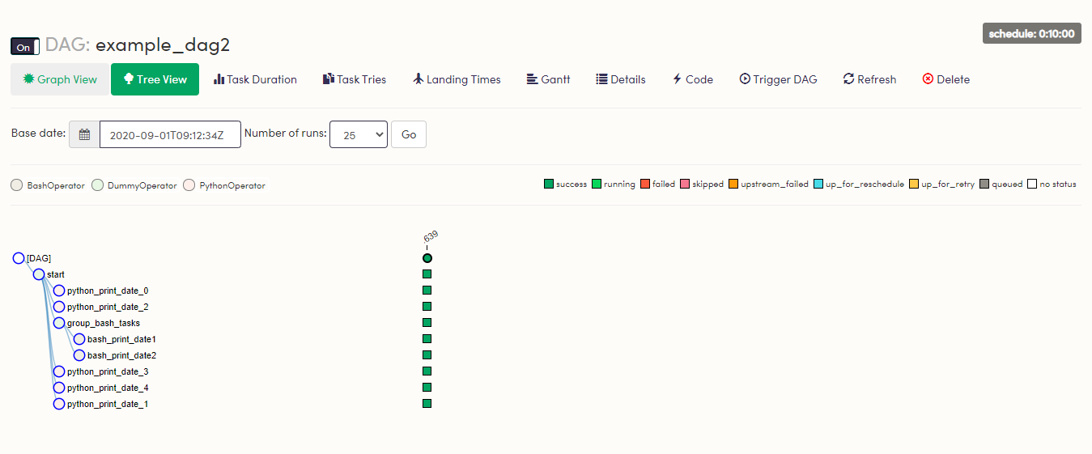Open python_print_date_0 instance status square
Image resolution: width=1092 pixels, height=454 pixels.
tap(427, 291)
